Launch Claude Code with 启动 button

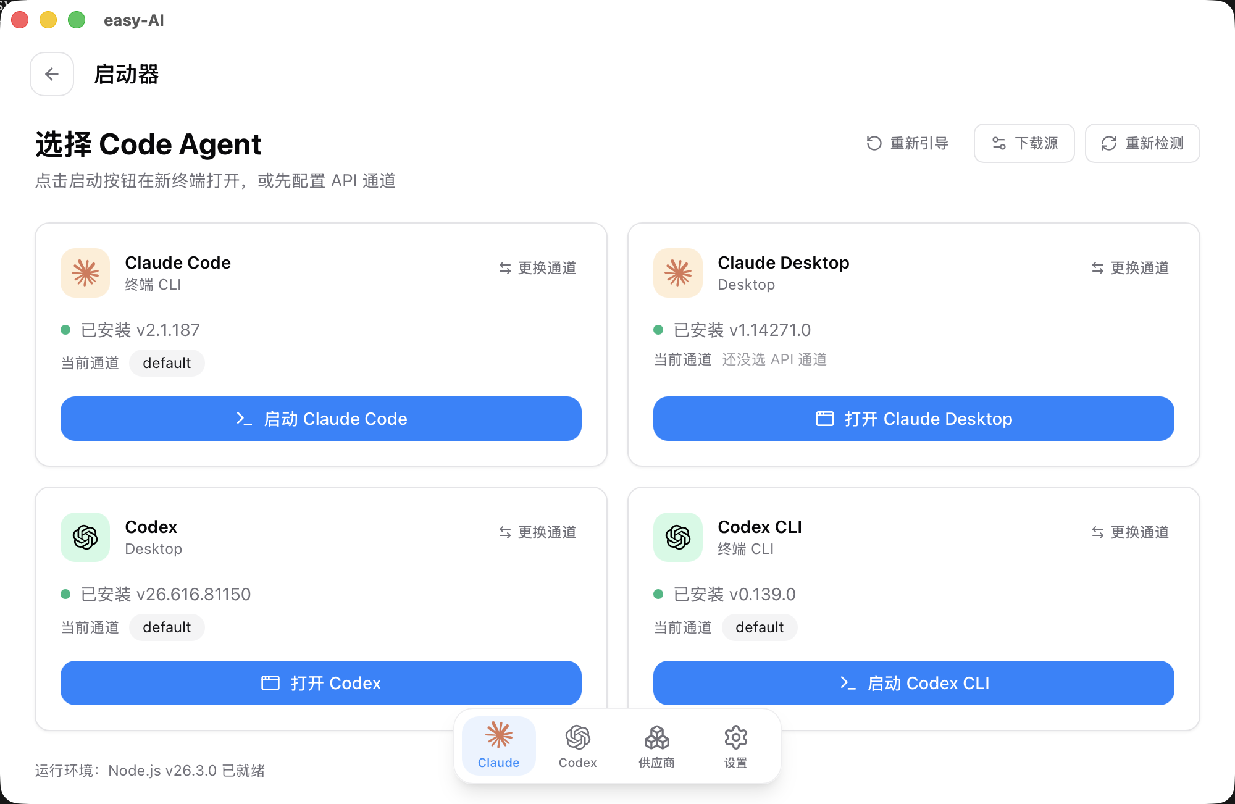321,419
